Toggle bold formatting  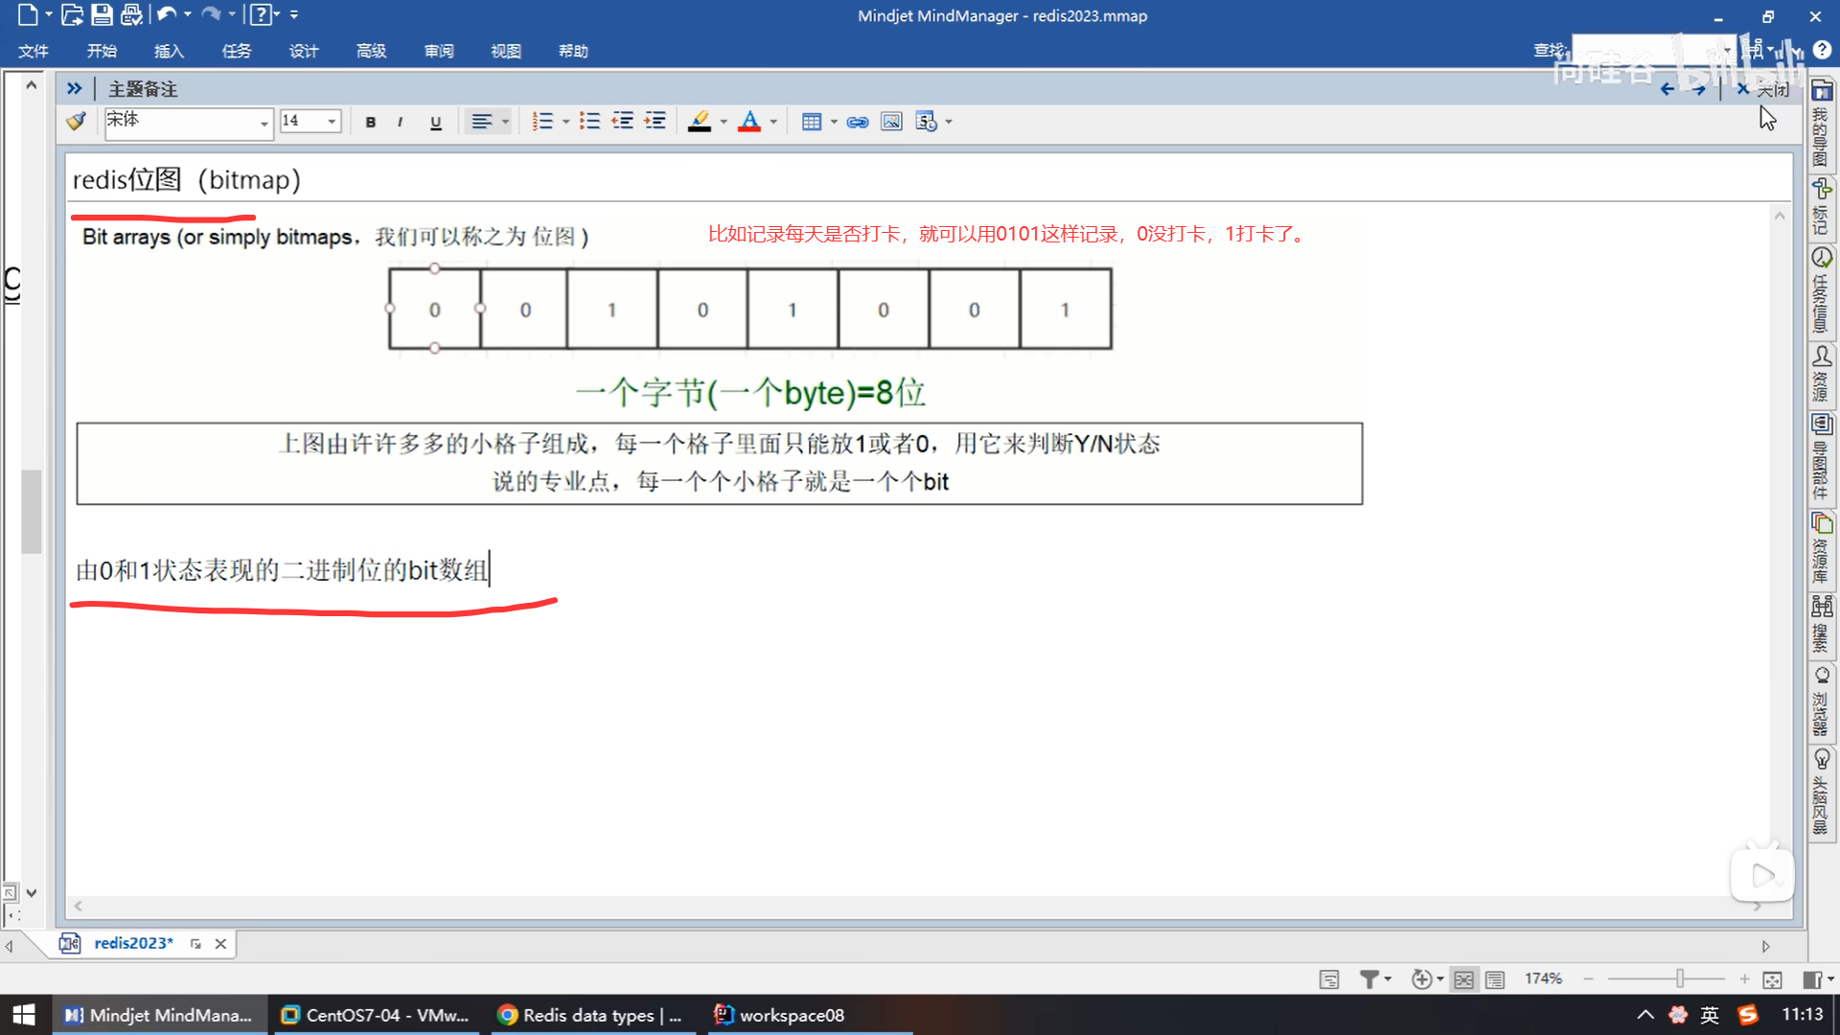[x=370, y=122]
